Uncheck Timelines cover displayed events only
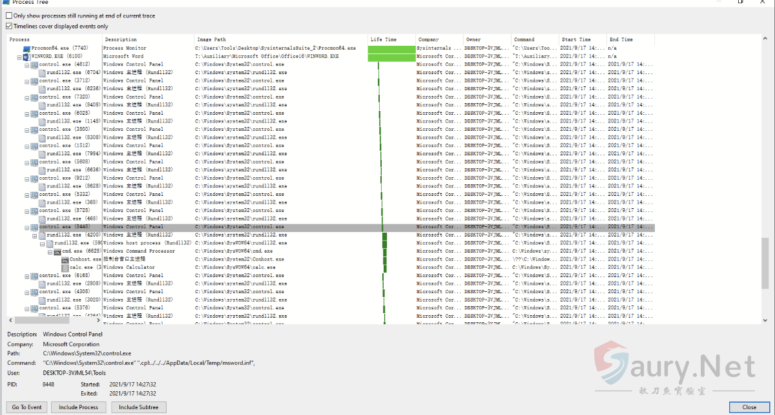The width and height of the screenshot is (775, 415). pyautogui.click(x=9, y=26)
